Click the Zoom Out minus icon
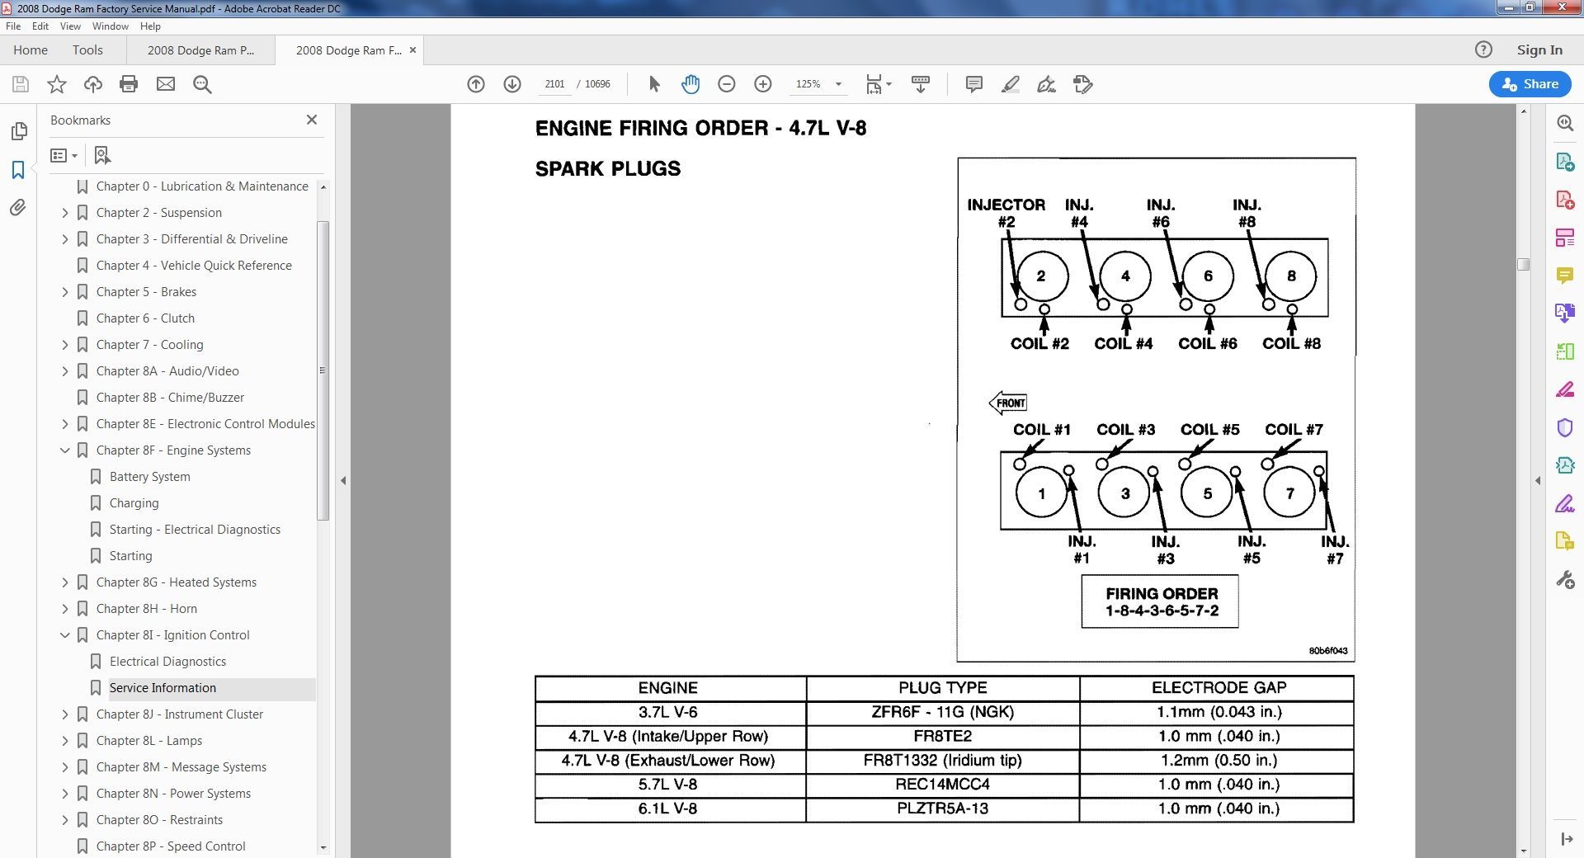The width and height of the screenshot is (1584, 858). click(727, 84)
